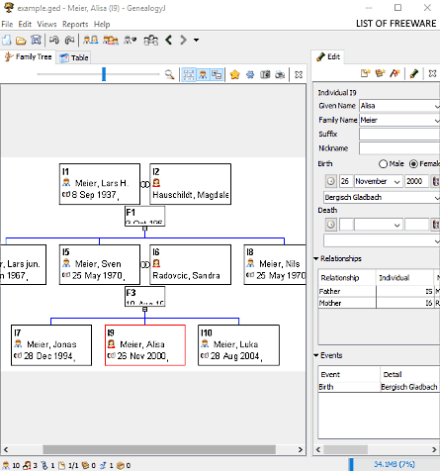440x471 pixels.
Task: Open the Reports menu
Action: coord(75,24)
